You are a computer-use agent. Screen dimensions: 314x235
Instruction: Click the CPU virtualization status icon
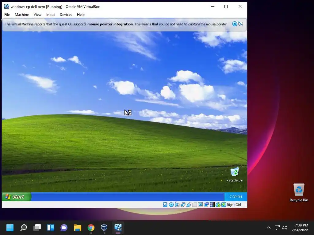pyautogui.click(x=212, y=205)
